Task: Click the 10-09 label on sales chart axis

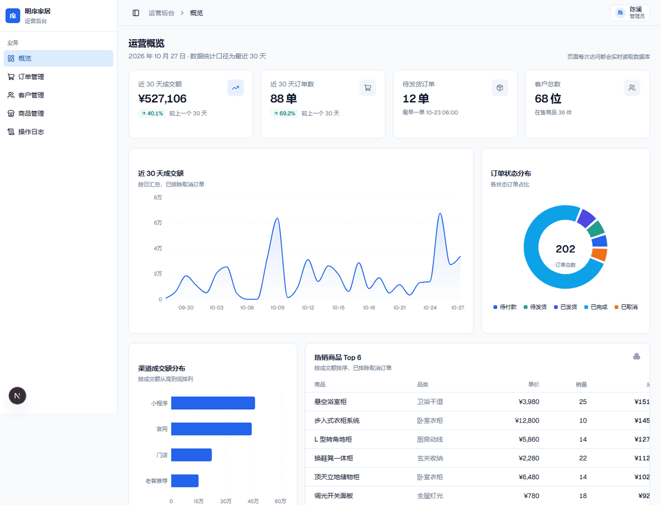Action: click(x=277, y=308)
